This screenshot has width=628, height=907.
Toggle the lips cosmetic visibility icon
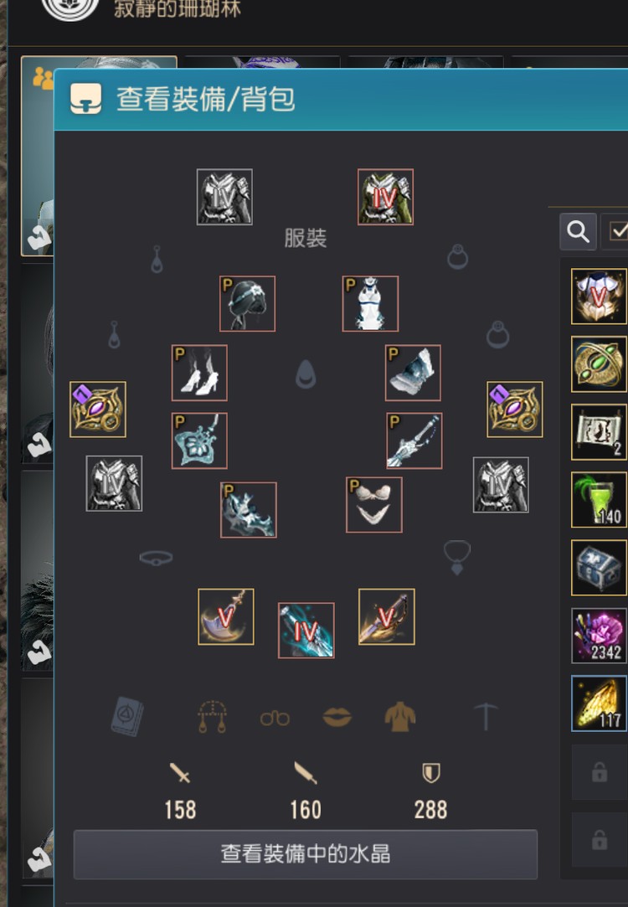point(337,717)
